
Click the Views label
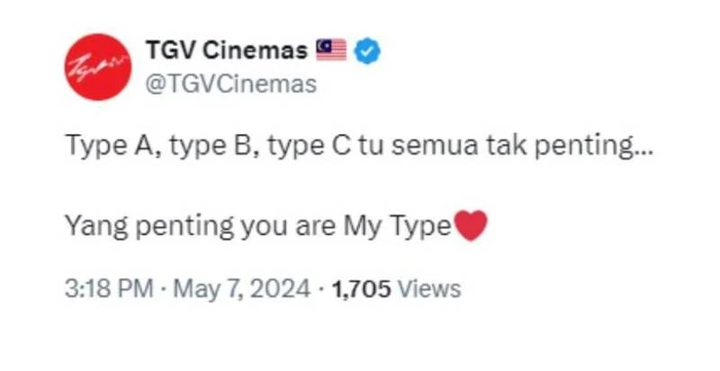pyautogui.click(x=428, y=289)
